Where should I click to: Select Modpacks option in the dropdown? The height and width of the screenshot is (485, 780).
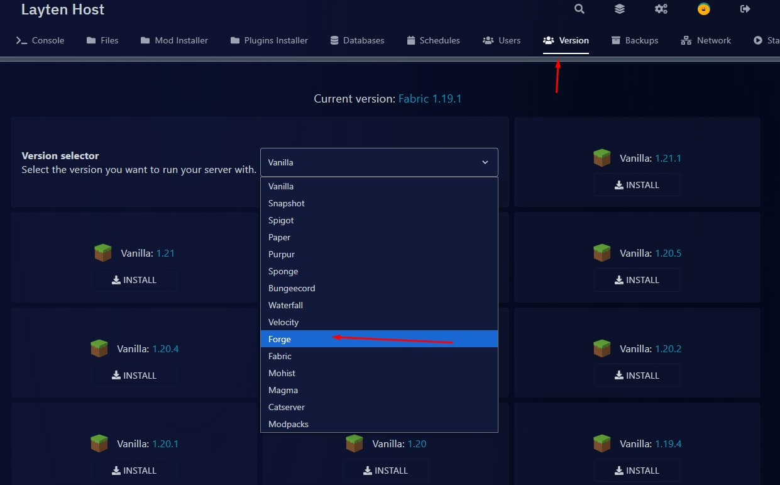288,424
